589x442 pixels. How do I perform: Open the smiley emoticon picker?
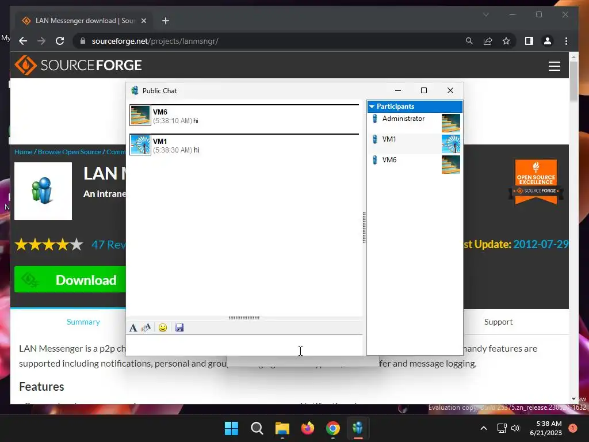tap(163, 327)
